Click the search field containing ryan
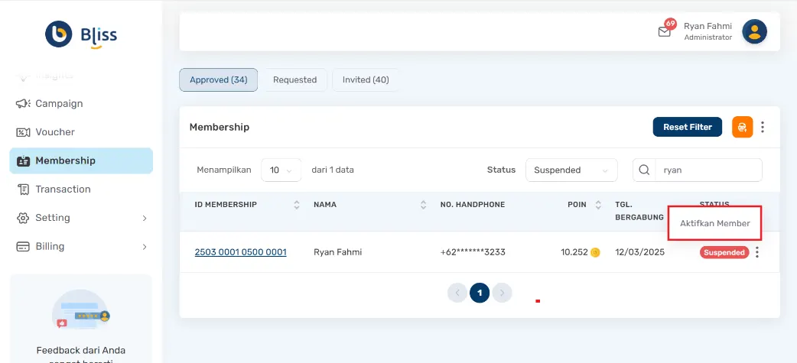 pyautogui.click(x=708, y=170)
